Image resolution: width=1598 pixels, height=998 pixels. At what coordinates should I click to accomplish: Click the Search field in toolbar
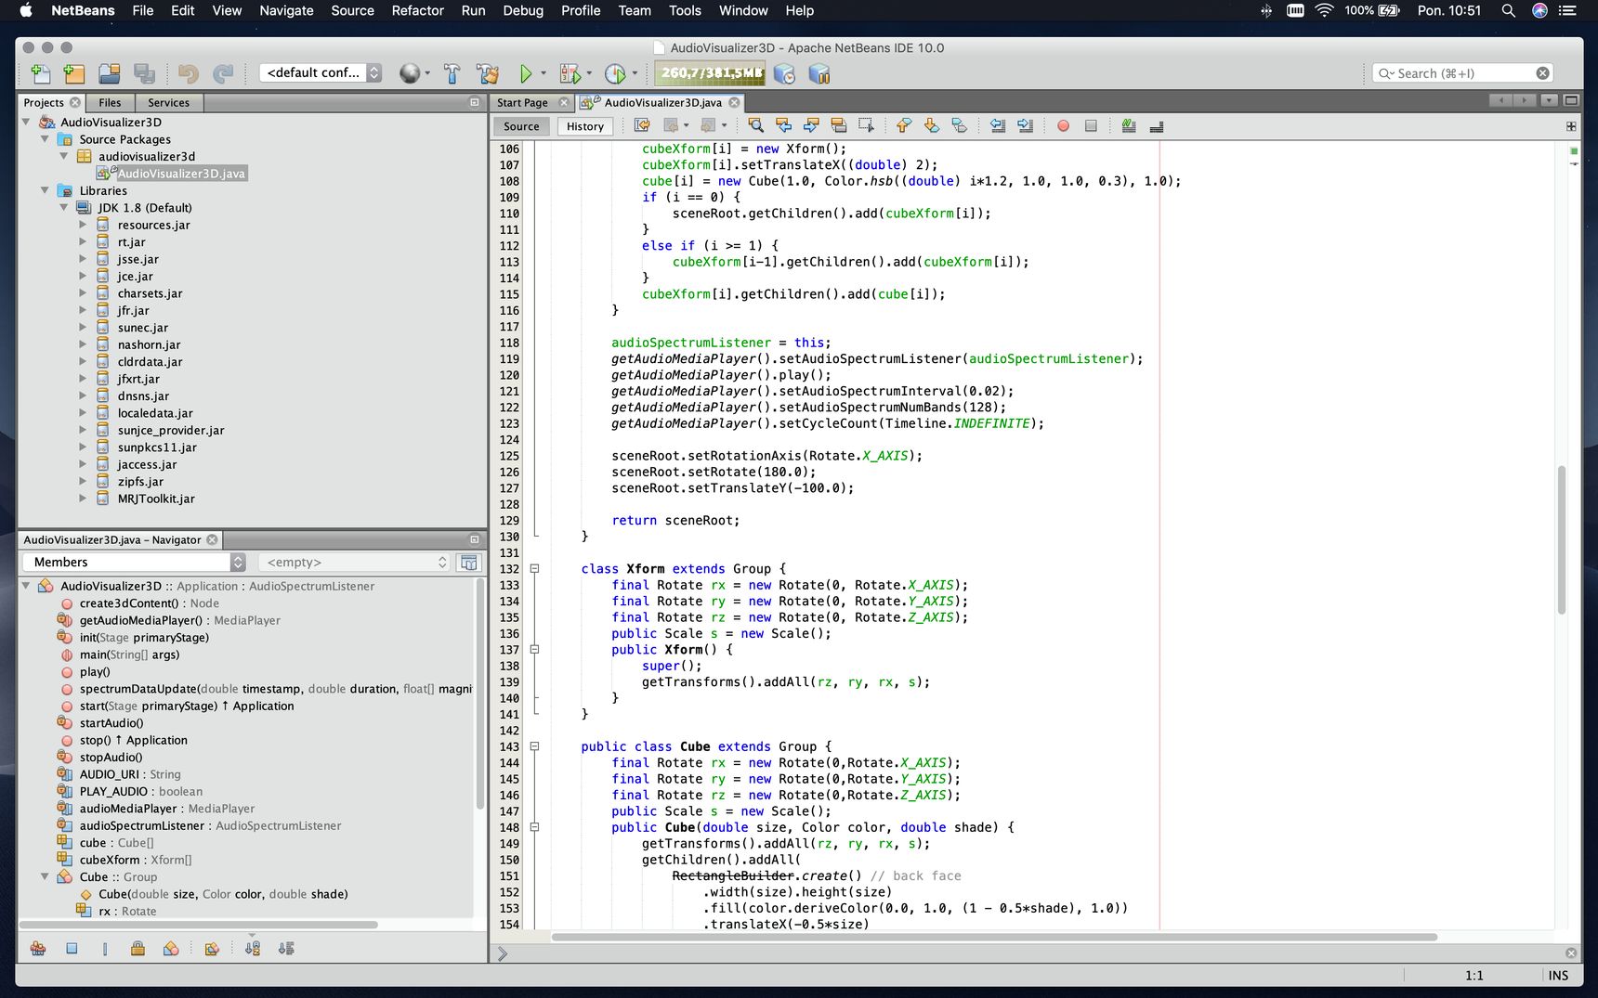(1461, 73)
